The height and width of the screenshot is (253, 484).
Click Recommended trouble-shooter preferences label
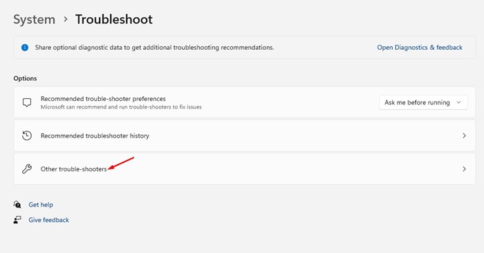click(103, 99)
